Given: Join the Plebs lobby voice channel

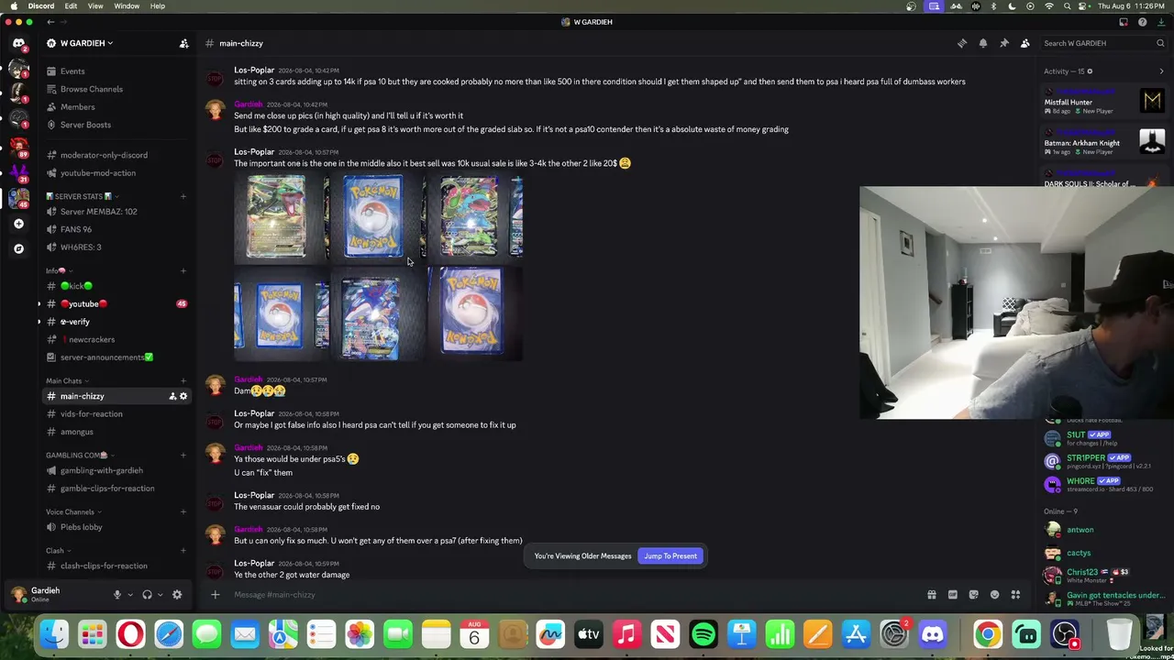Looking at the screenshot, I should click(81, 527).
